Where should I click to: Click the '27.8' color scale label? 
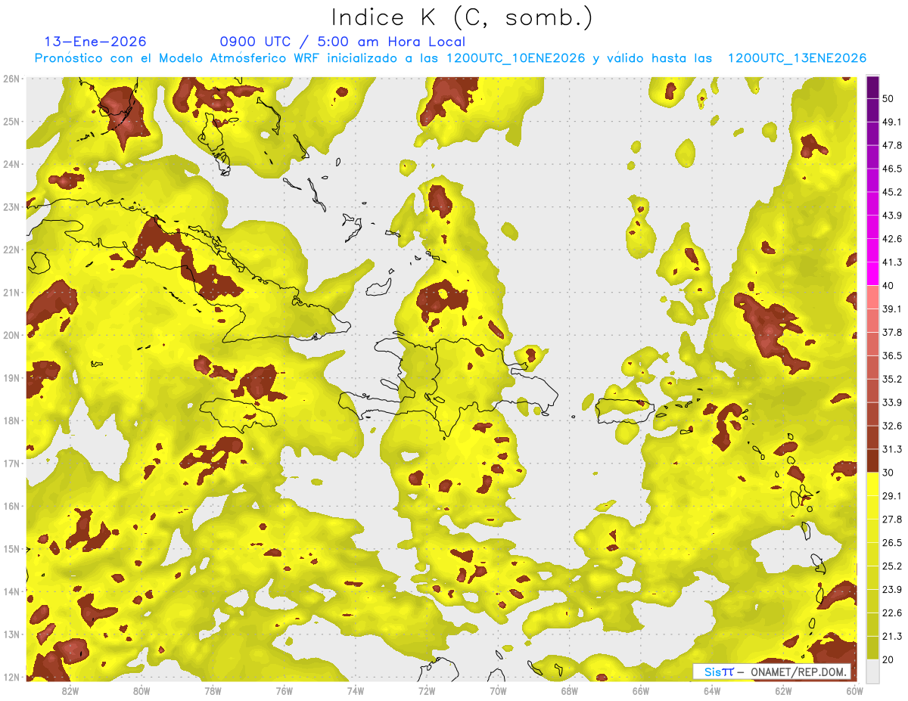coord(891,519)
